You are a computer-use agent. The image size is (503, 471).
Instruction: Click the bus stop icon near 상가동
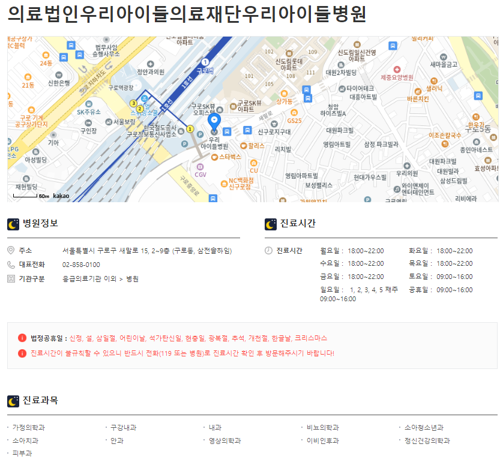(x=307, y=90)
